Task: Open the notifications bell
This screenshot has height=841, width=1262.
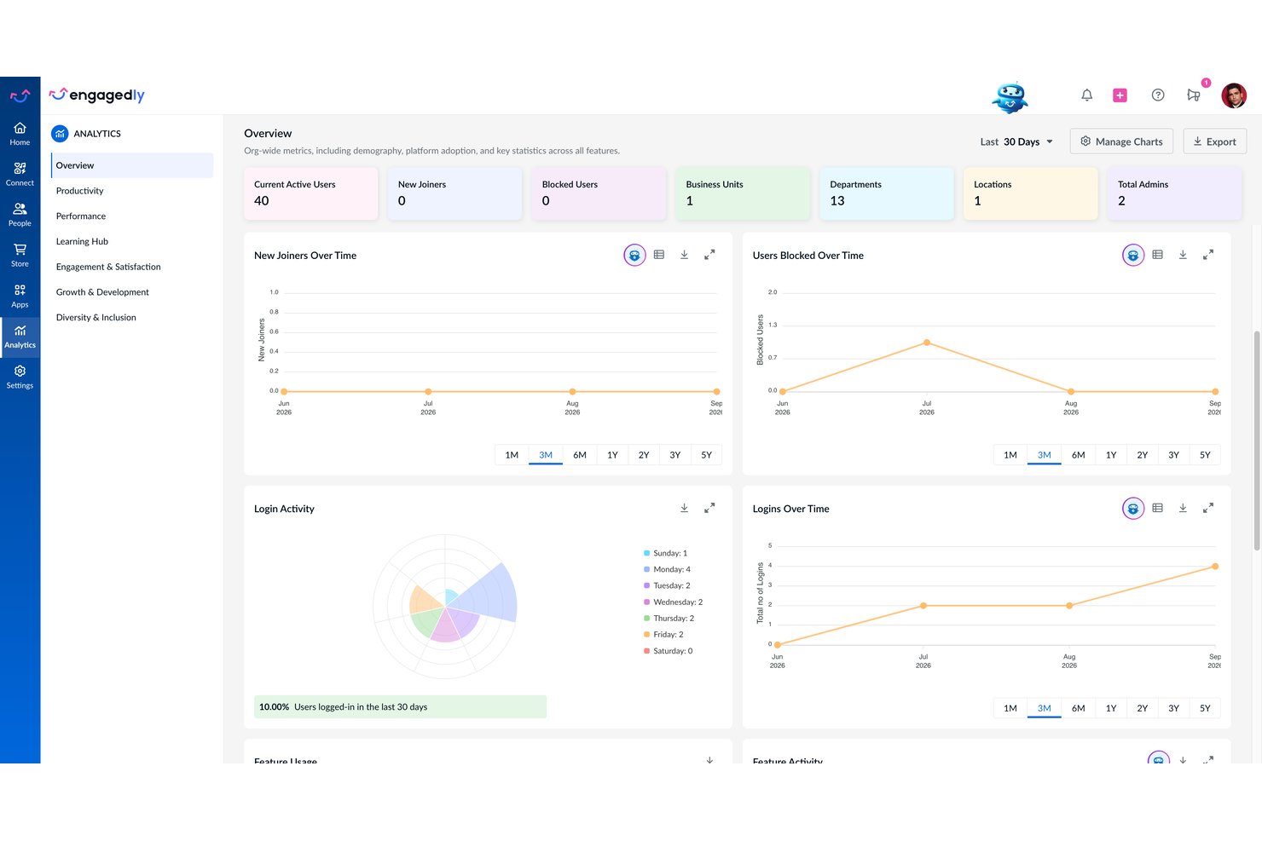Action: 1086,95
